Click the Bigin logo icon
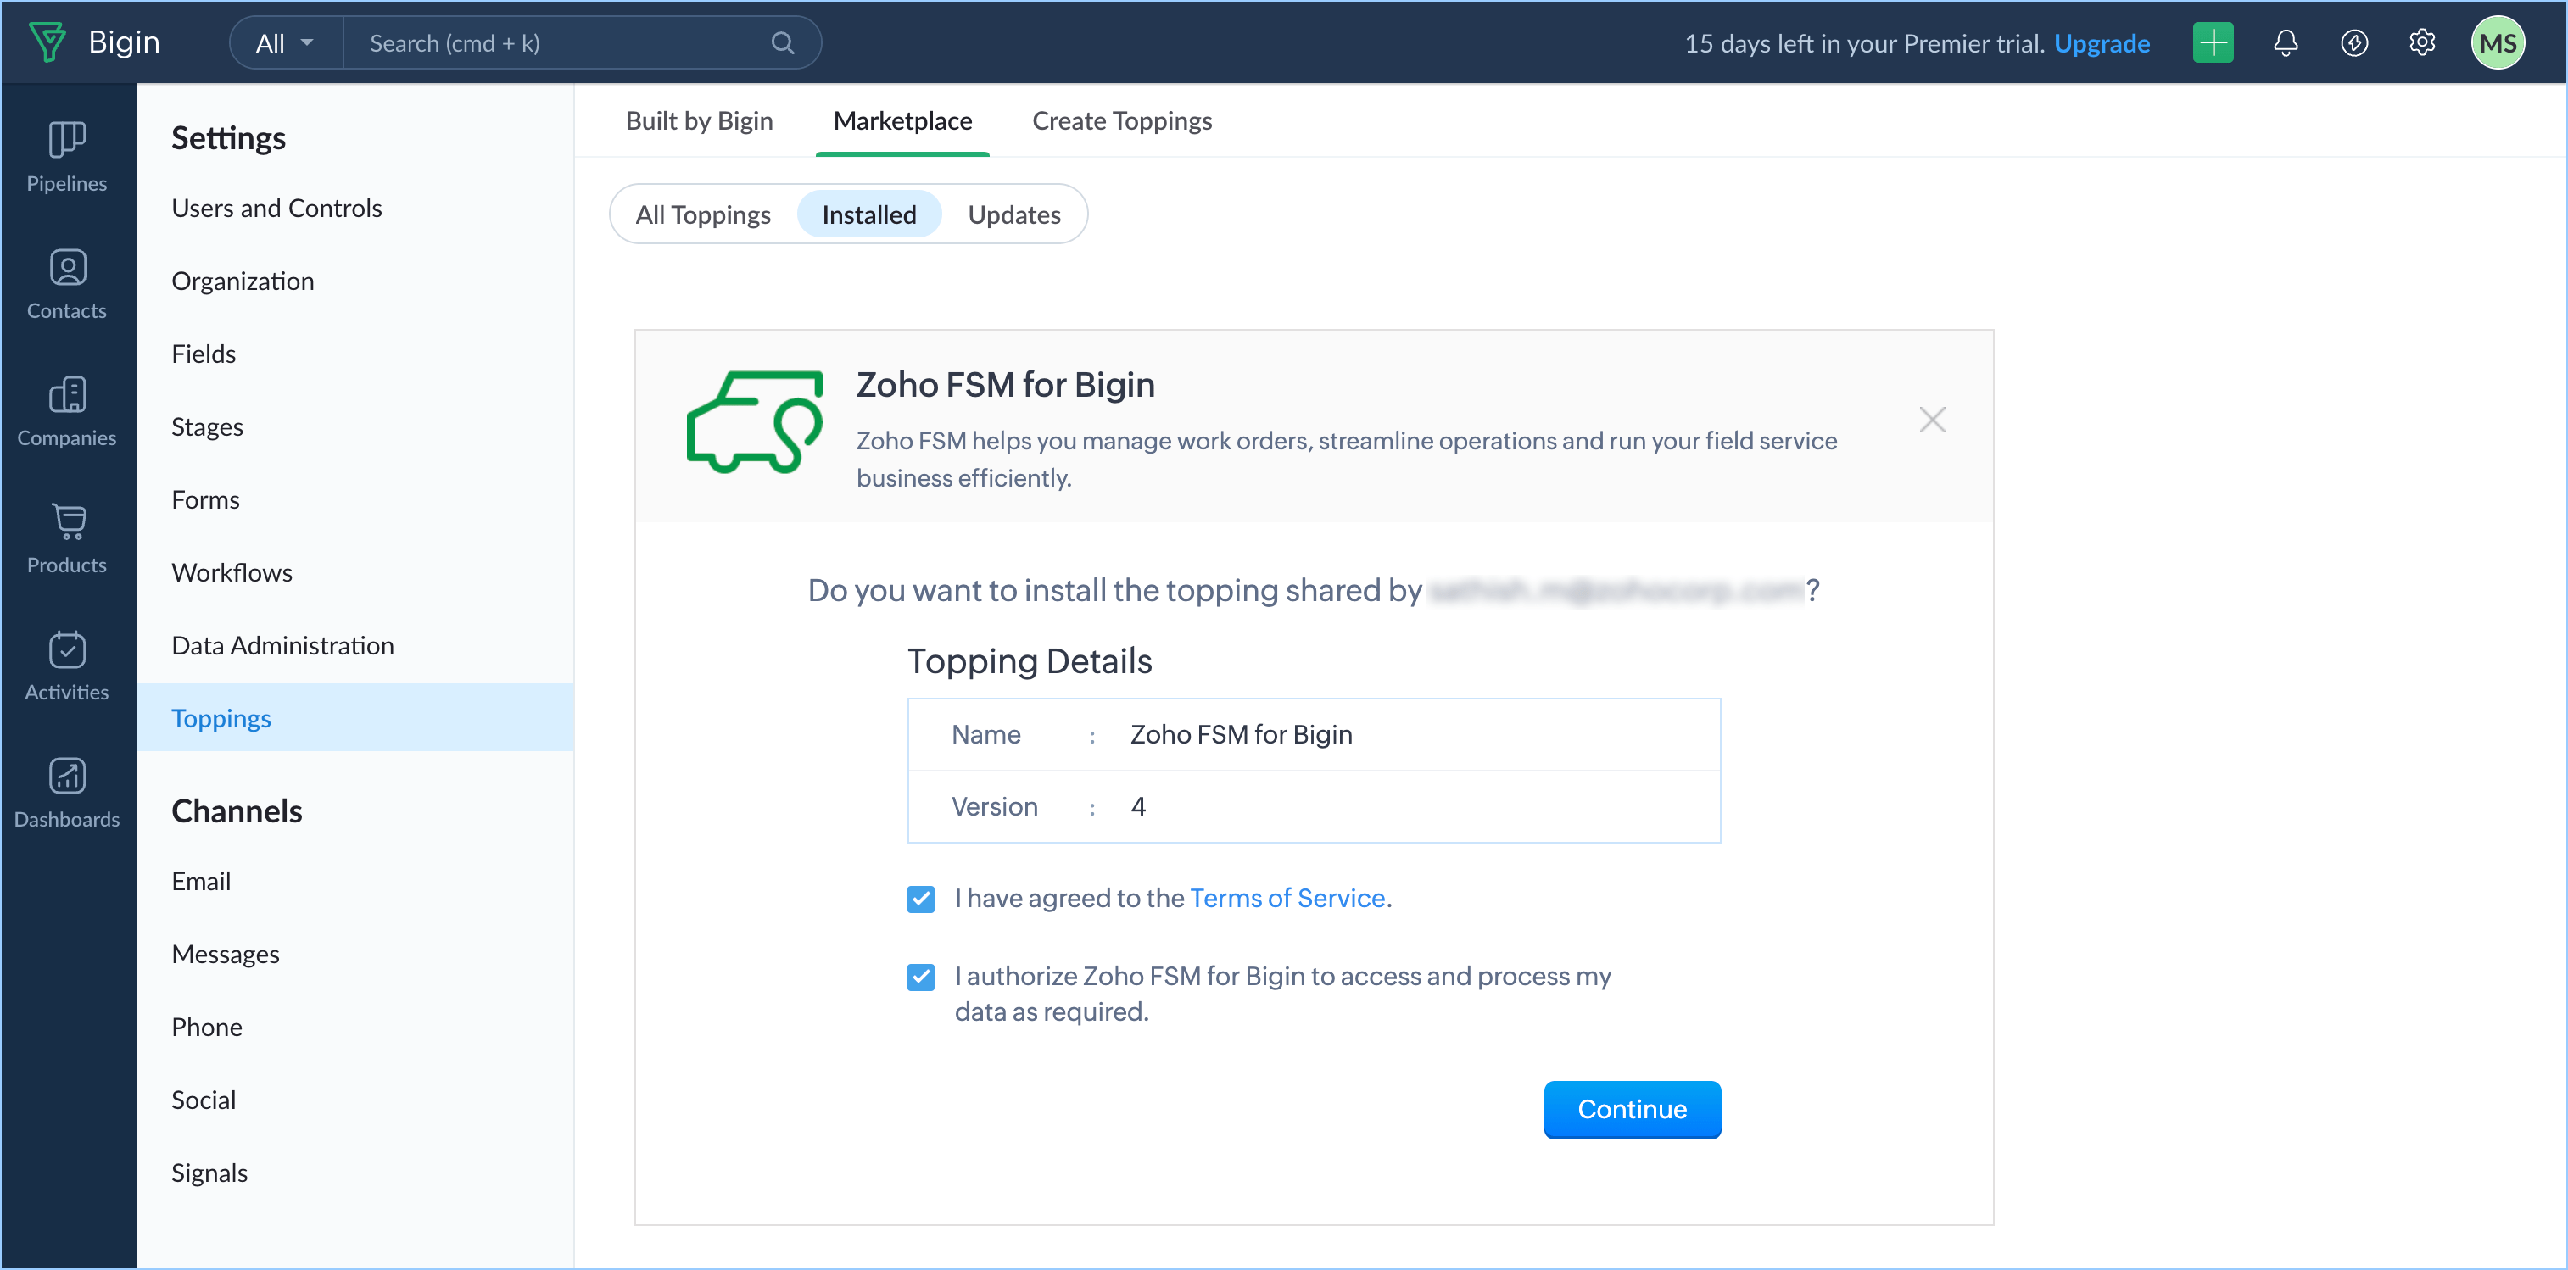This screenshot has height=1270, width=2568. pos(47,42)
